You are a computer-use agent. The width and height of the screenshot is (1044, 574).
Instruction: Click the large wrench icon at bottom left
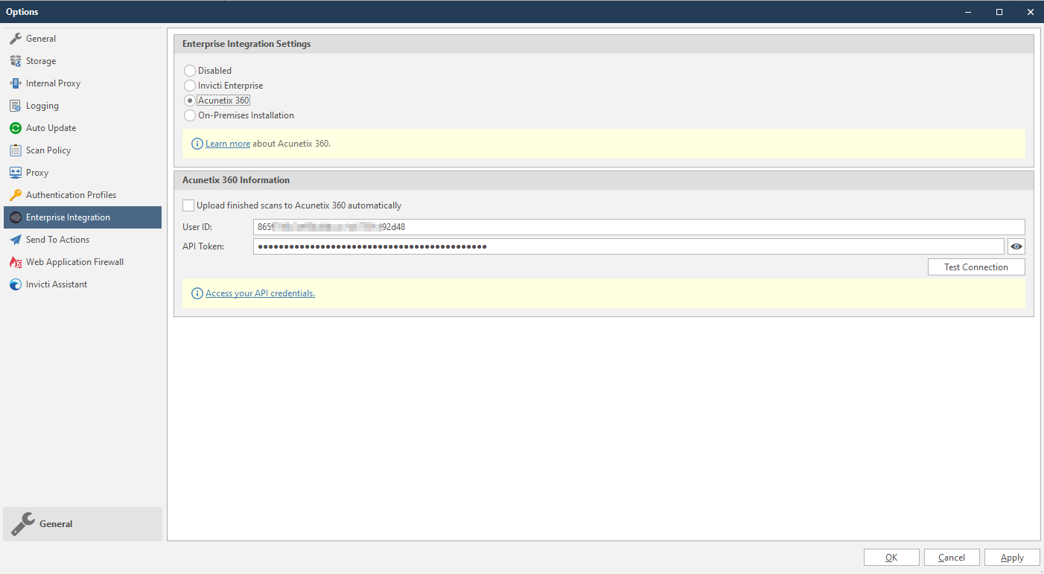point(23,524)
